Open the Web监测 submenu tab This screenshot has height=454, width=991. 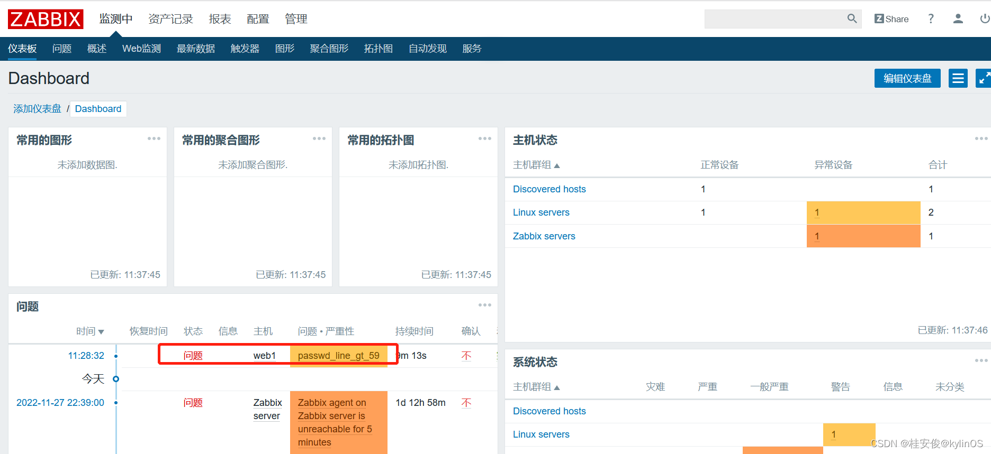coord(141,49)
